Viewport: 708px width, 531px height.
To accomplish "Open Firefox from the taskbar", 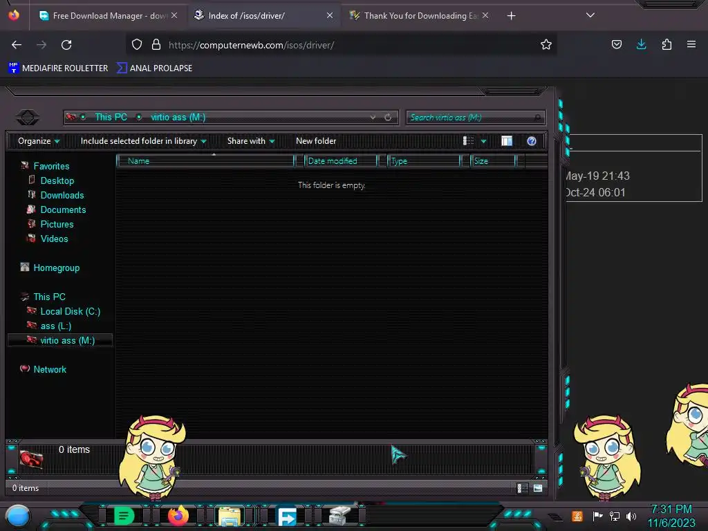I will [x=178, y=516].
